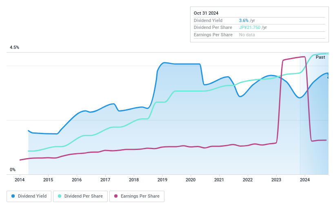Click the 3.6% dividend yield value
Screen dimensions: 335x207
click(x=244, y=20)
